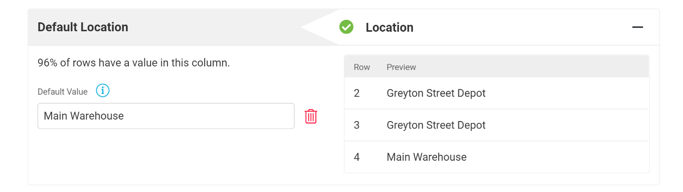The image size is (683, 192).
Task: Click the Default Value label
Action: [x=62, y=92]
